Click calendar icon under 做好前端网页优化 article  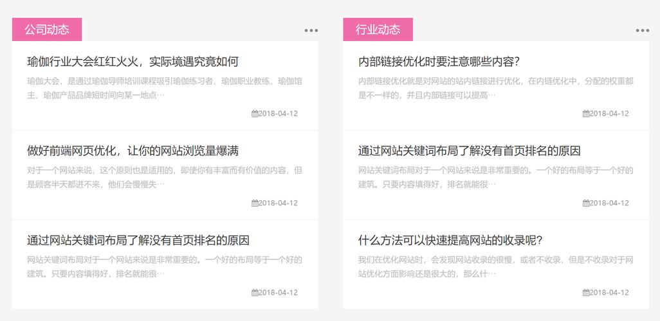(x=255, y=203)
